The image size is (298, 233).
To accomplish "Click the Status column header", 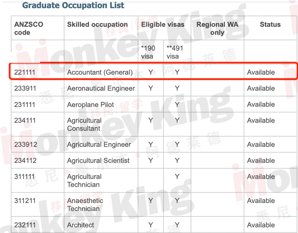I will (x=270, y=25).
